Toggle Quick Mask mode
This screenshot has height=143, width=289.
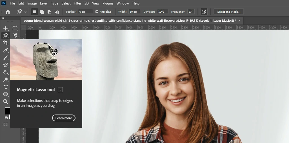(x=6, y=125)
